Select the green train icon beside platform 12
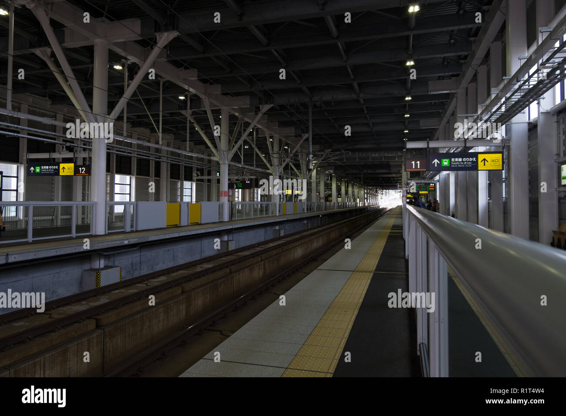This screenshot has width=566, height=416. [x=38, y=169]
